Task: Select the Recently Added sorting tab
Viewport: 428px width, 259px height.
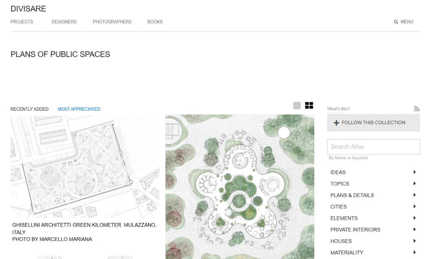Action: tap(29, 109)
